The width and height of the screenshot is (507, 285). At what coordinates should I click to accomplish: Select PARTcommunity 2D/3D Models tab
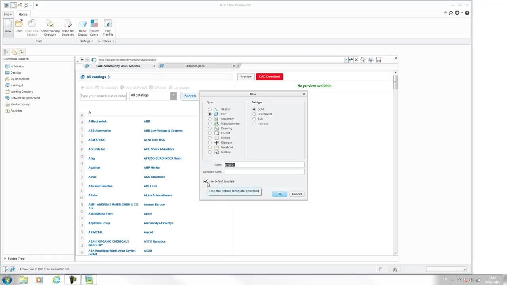point(118,66)
